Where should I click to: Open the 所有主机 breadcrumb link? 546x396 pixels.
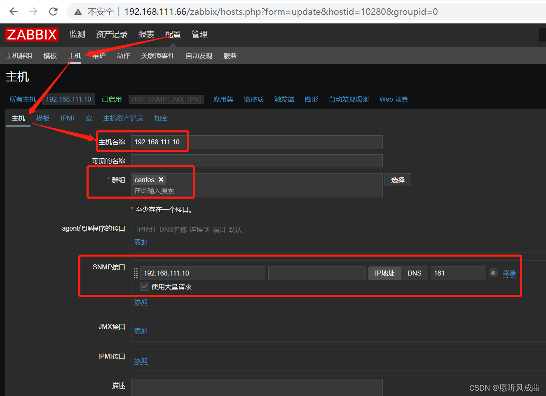click(x=23, y=99)
